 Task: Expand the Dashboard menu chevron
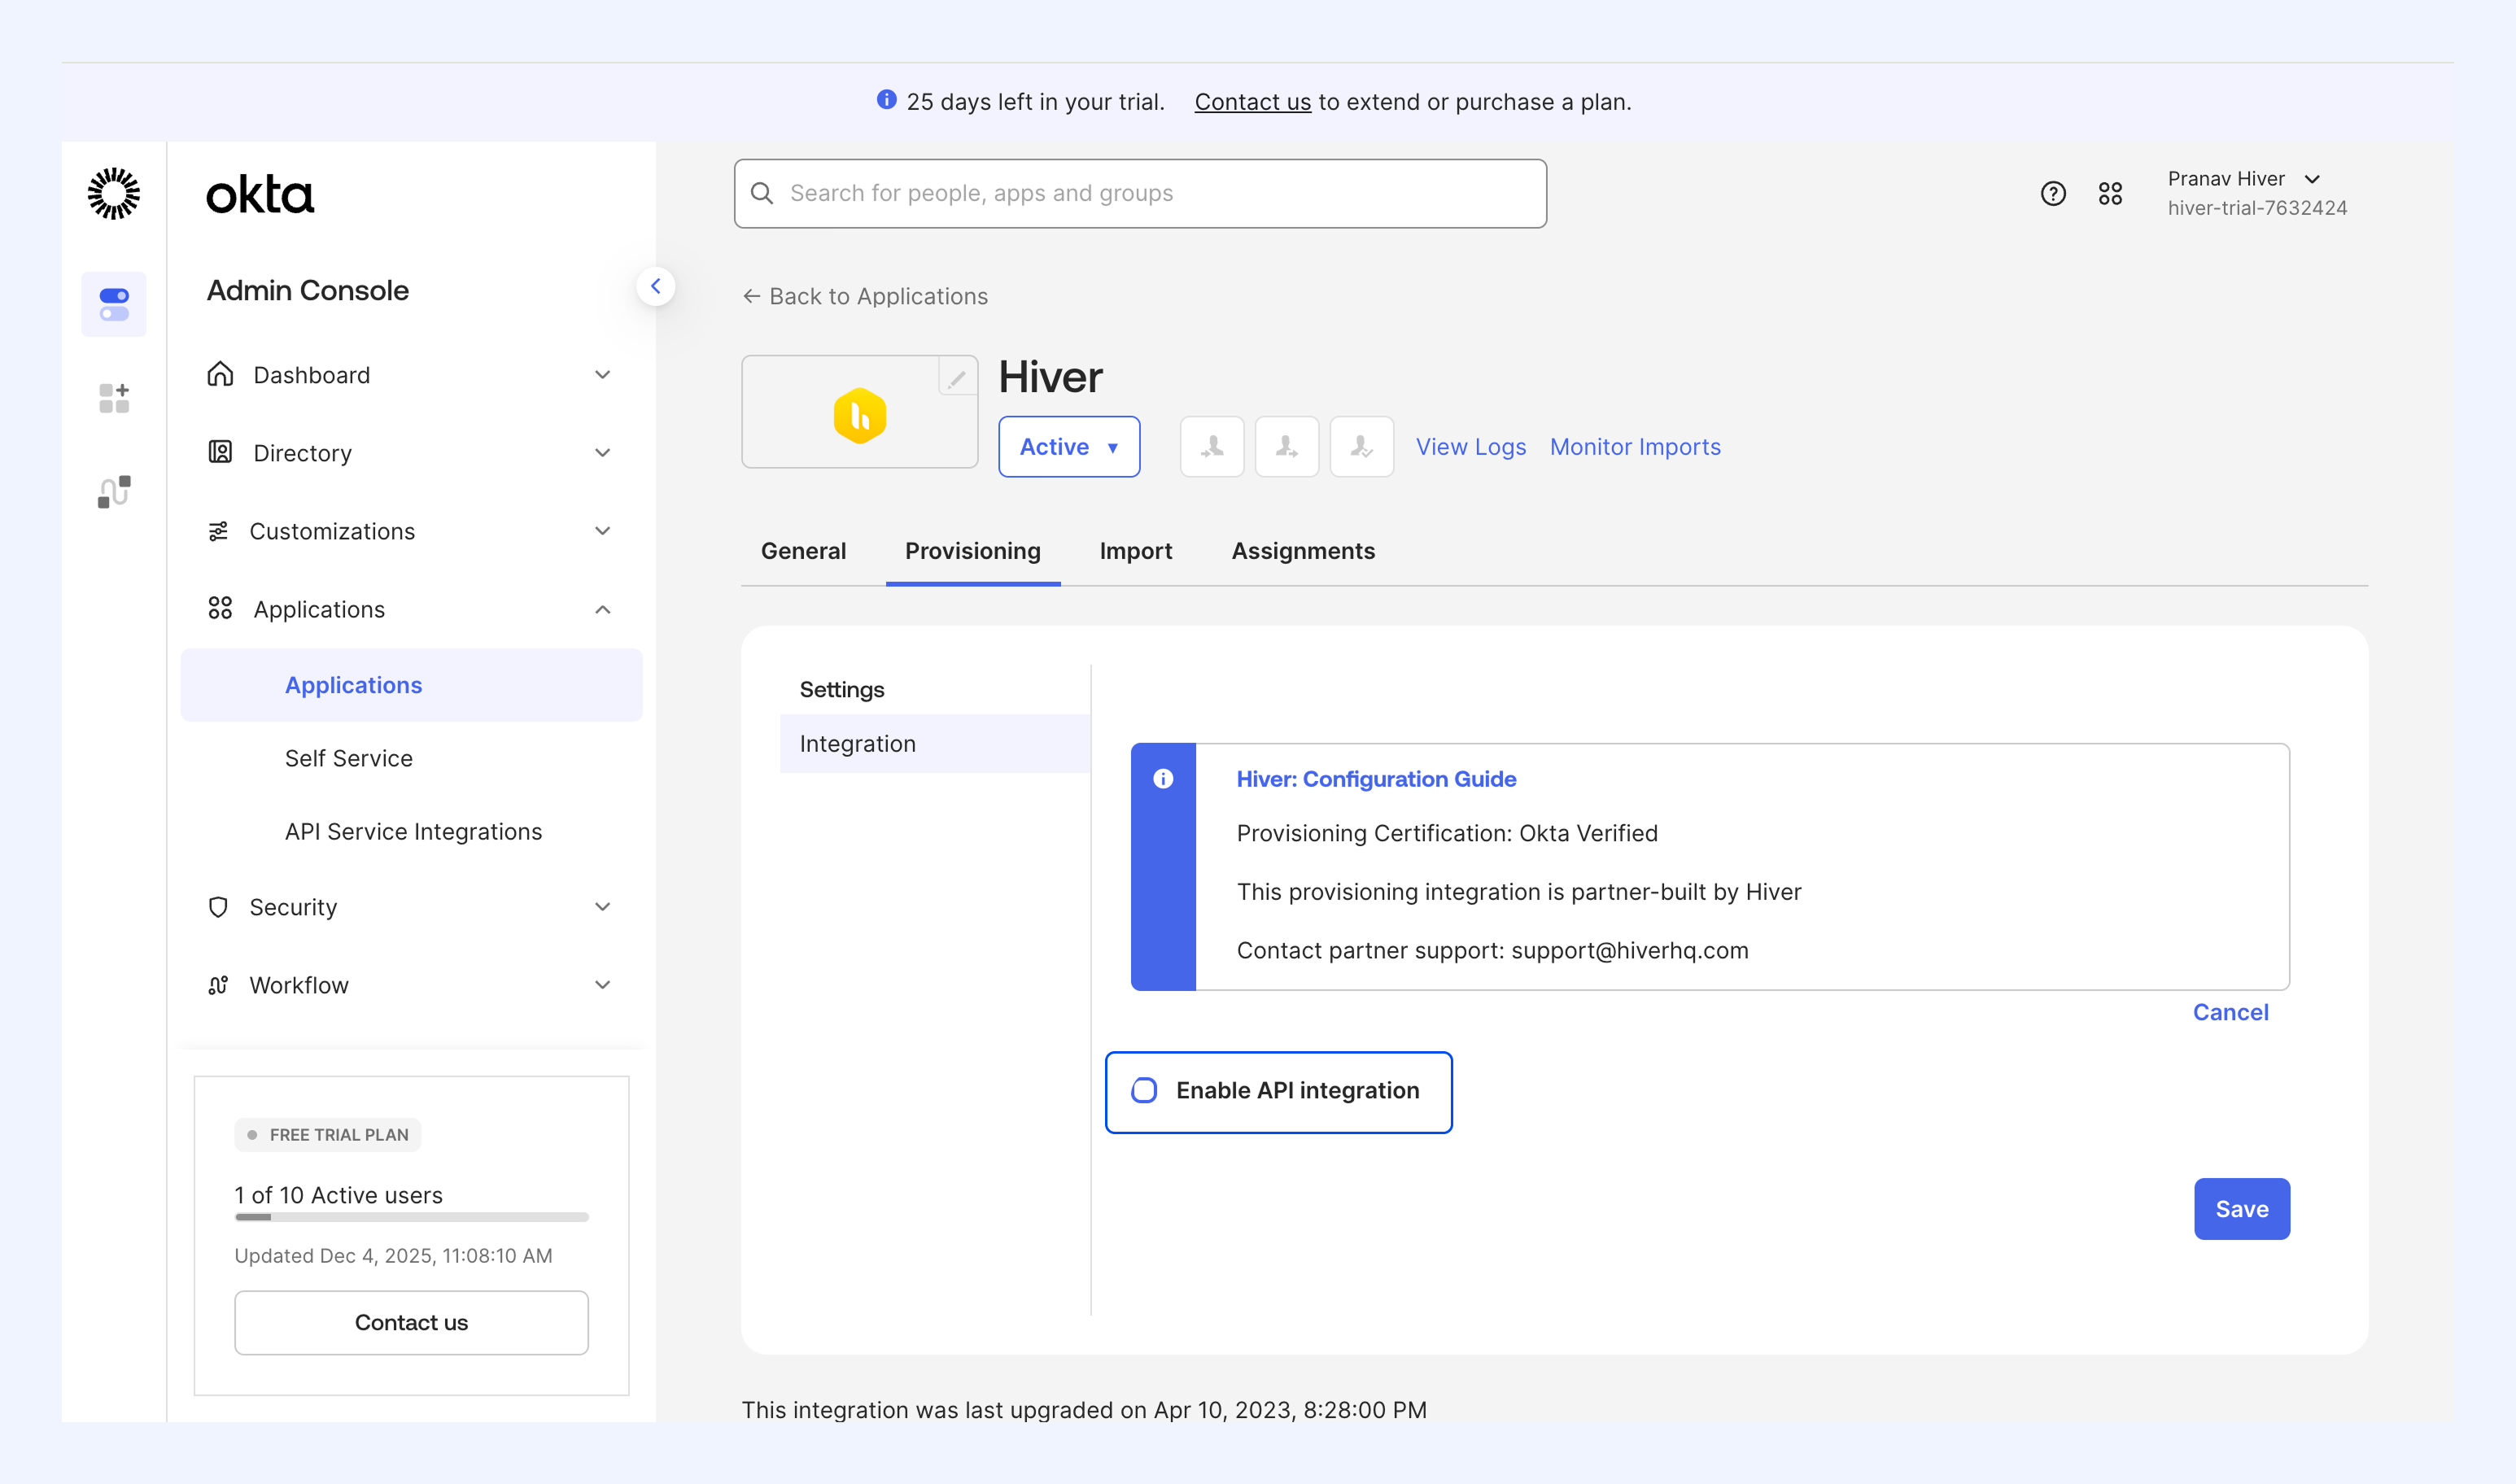pos(603,374)
